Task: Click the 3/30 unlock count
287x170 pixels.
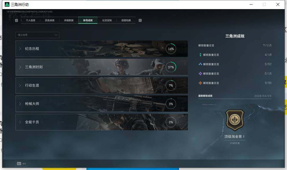Action: (x=268, y=83)
